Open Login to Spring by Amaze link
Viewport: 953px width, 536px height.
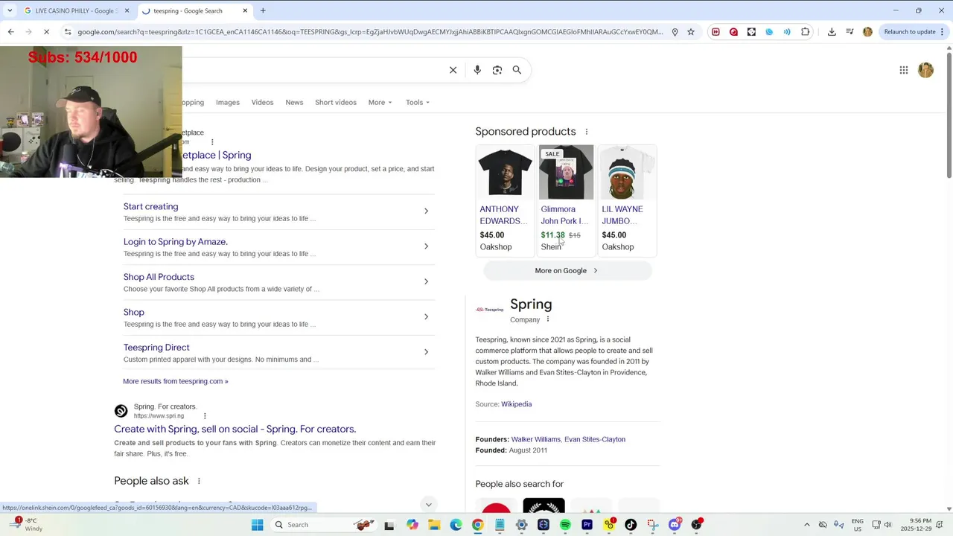(176, 241)
